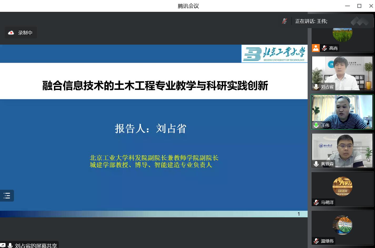Maximize the 腾讯会议 window

359,6
